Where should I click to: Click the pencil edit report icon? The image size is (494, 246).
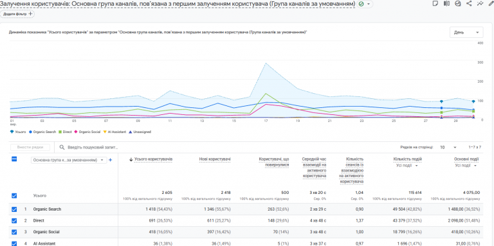pos(492,3)
